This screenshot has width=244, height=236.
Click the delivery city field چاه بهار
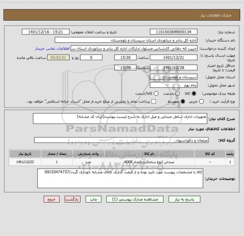coord(174,85)
